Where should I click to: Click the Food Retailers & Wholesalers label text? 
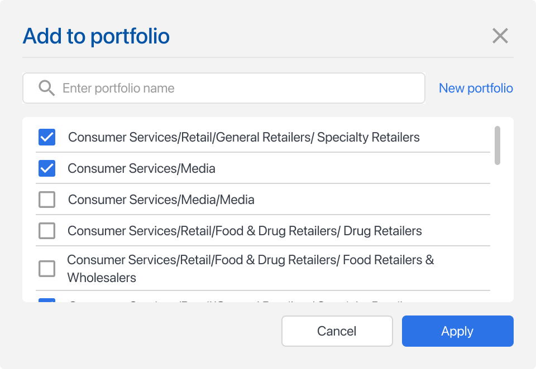[250, 269]
